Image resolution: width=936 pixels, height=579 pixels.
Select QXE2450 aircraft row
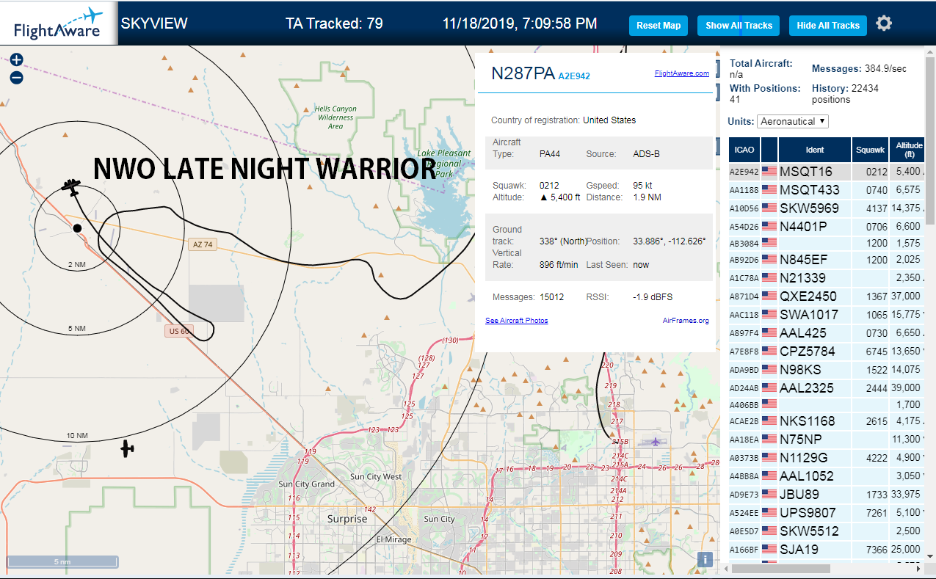pos(827,296)
